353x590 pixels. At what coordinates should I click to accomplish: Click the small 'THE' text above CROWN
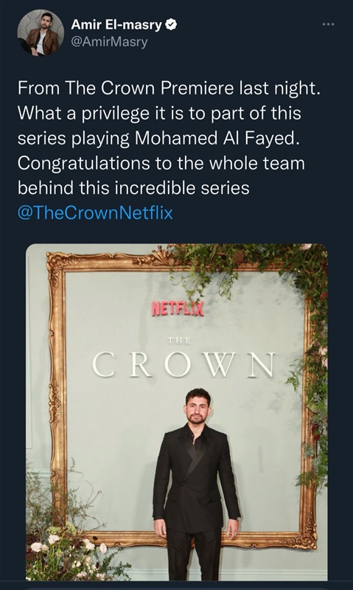point(179,341)
